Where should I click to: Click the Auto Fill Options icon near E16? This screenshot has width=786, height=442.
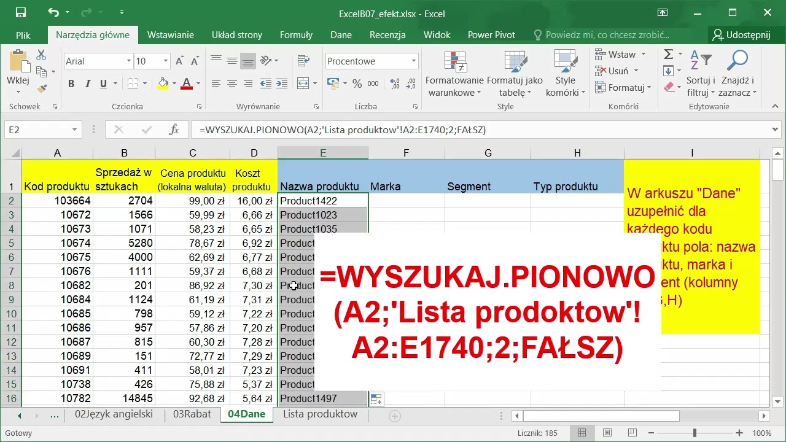[x=376, y=399]
